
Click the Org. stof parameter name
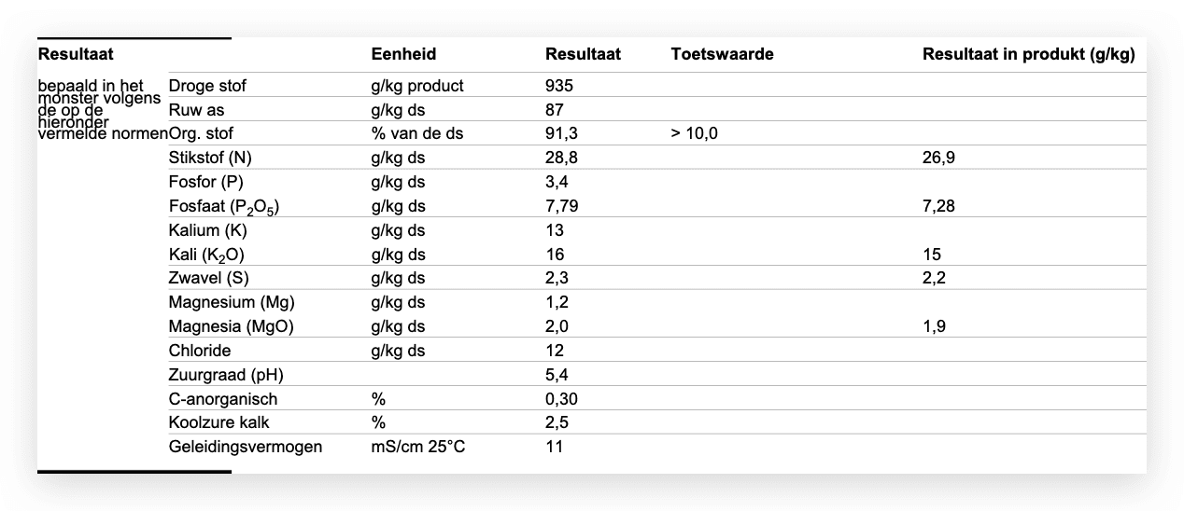pos(201,133)
